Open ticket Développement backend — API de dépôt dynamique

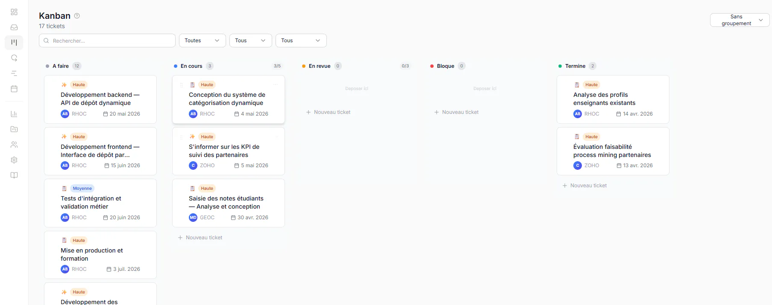(100, 99)
